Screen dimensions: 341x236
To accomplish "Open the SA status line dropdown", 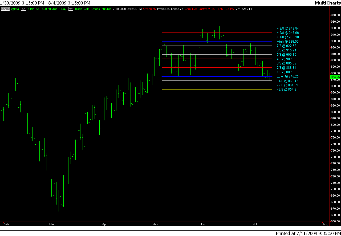I will (x=5, y=9).
